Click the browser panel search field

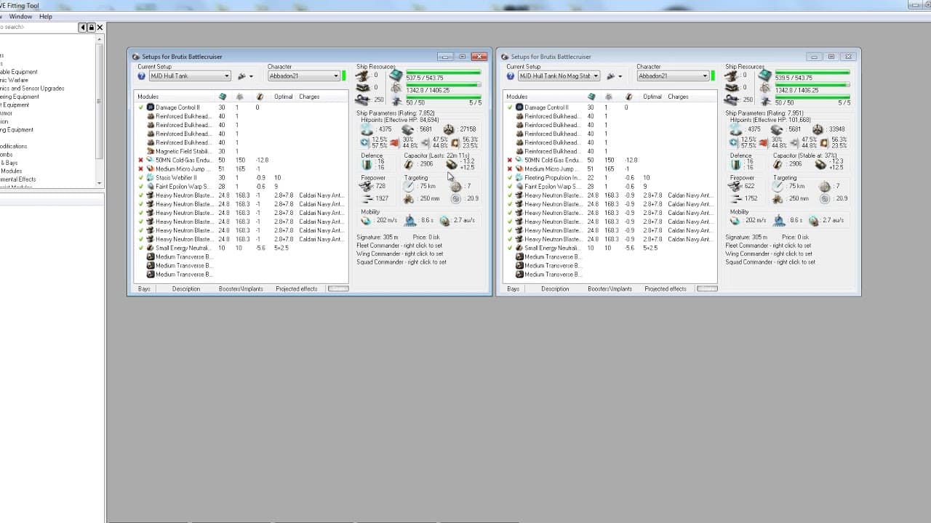point(39,28)
